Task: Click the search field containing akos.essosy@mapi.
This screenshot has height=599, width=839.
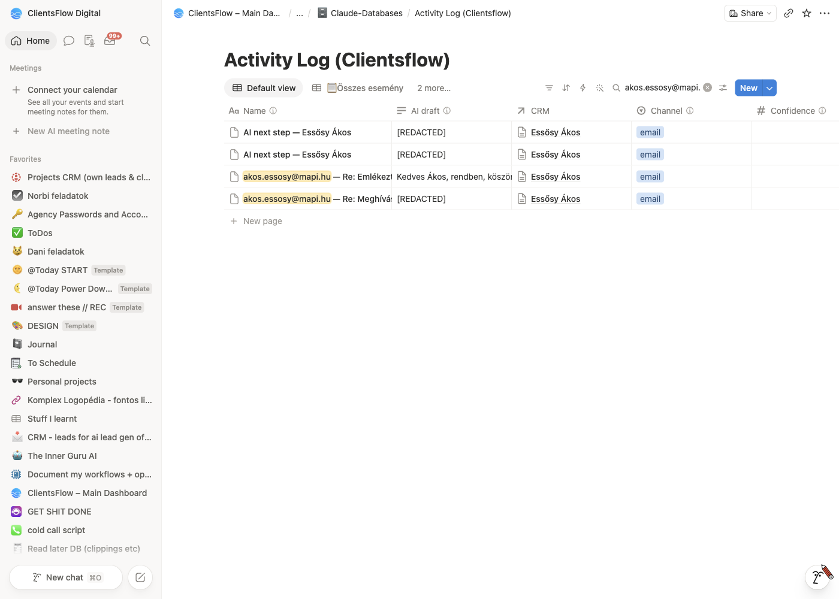Action: point(662,87)
